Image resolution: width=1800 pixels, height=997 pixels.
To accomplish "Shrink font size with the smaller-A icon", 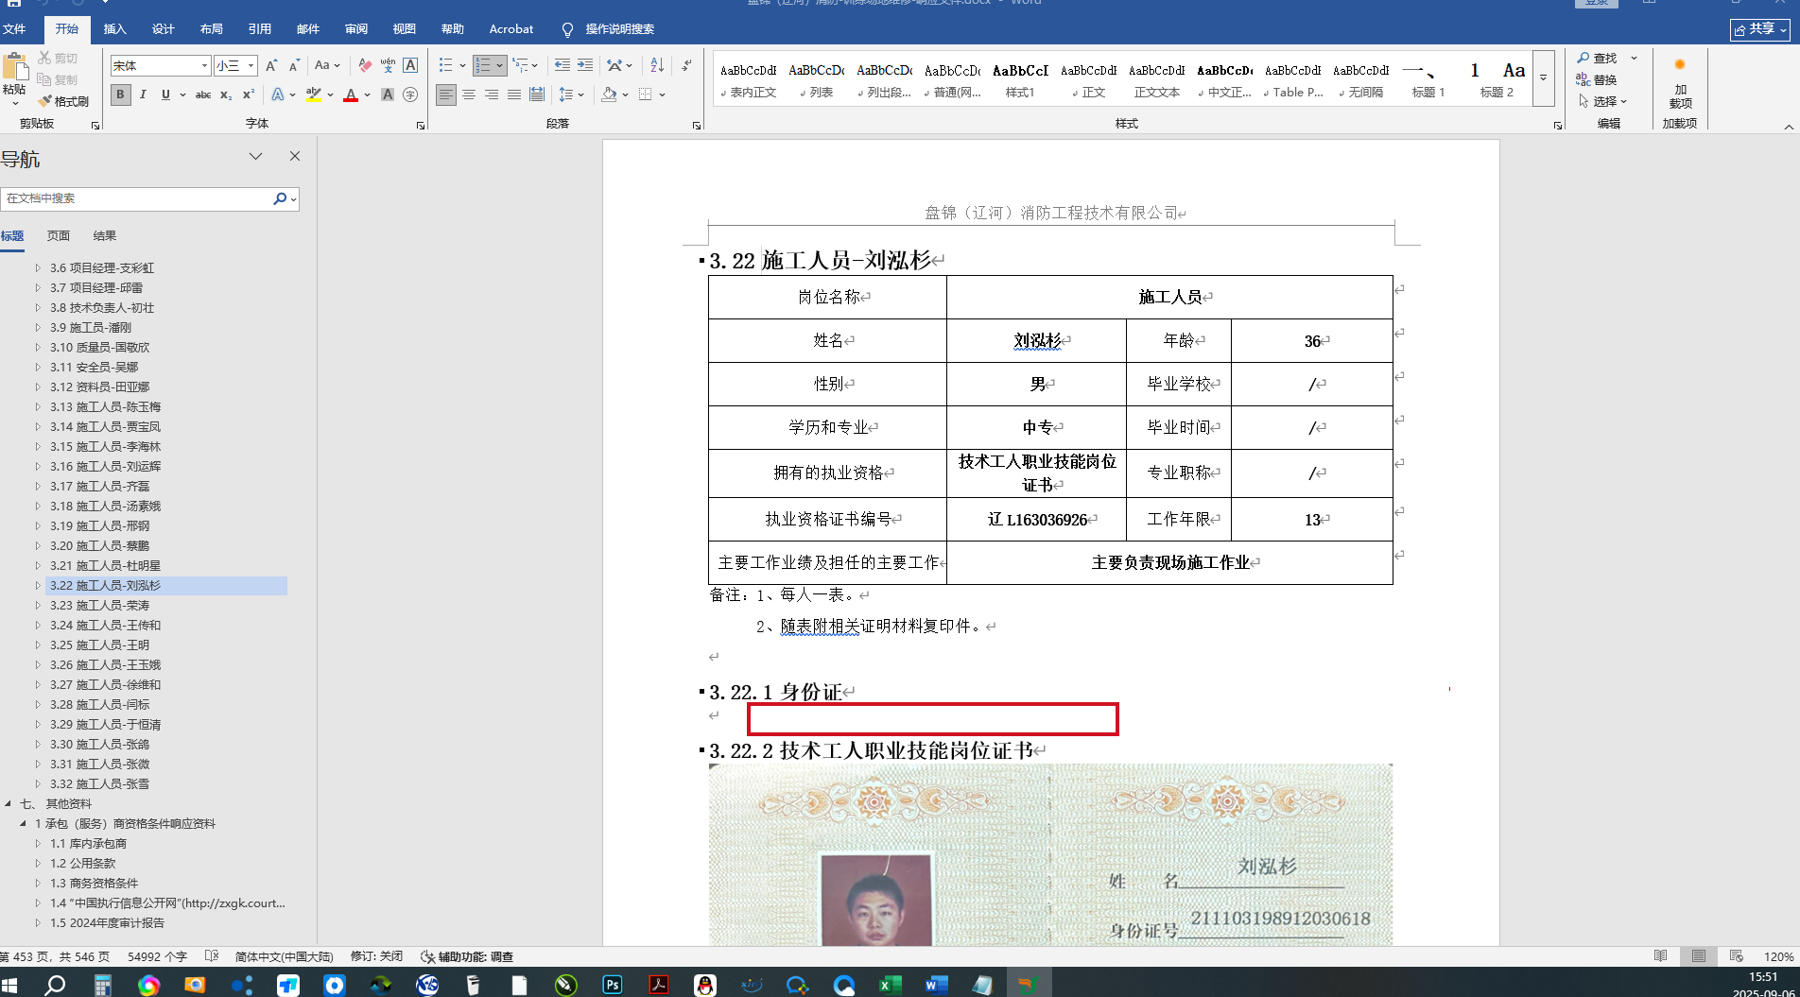I will click(294, 65).
